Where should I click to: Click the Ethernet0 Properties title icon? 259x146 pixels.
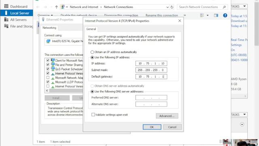coord(43,19)
